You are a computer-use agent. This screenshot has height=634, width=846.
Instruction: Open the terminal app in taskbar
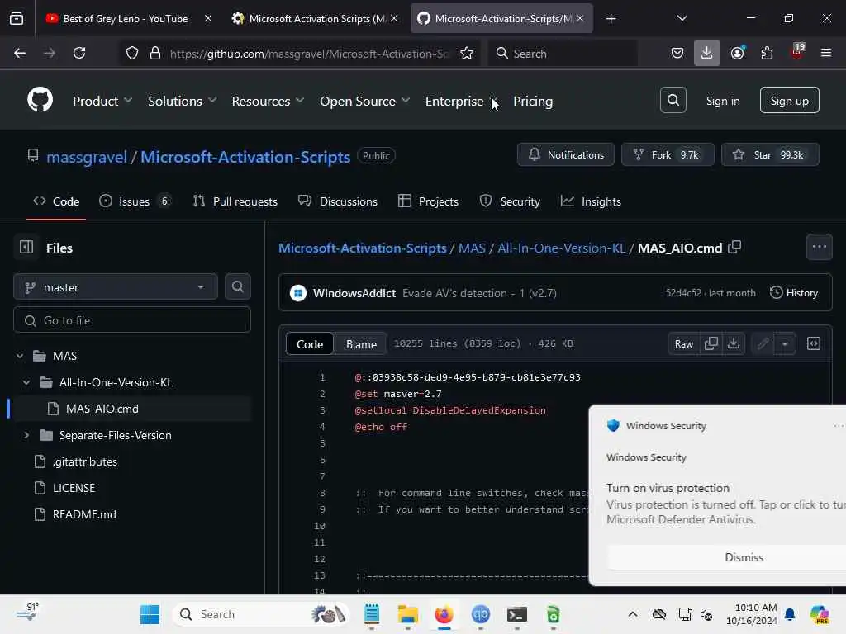pos(516,614)
